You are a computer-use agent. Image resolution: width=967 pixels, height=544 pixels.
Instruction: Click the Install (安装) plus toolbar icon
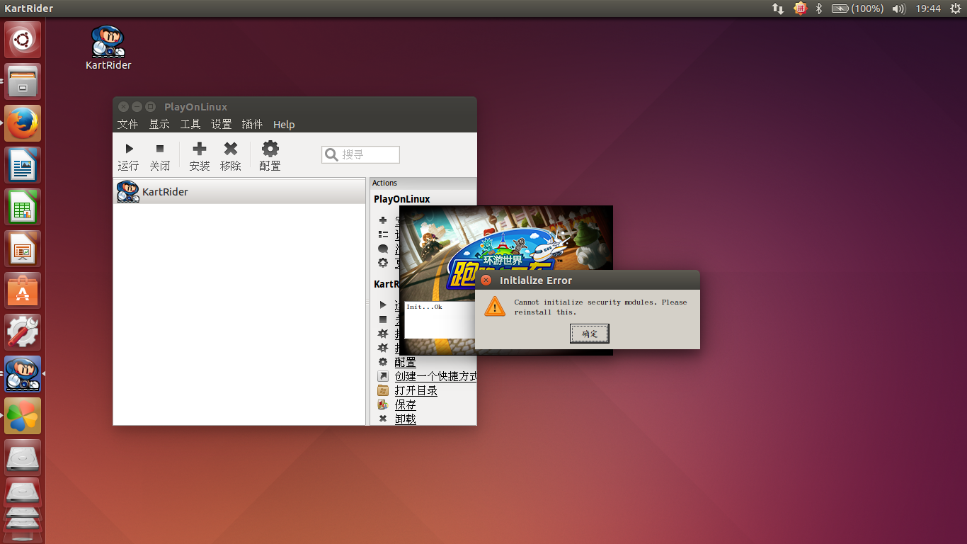tap(200, 149)
